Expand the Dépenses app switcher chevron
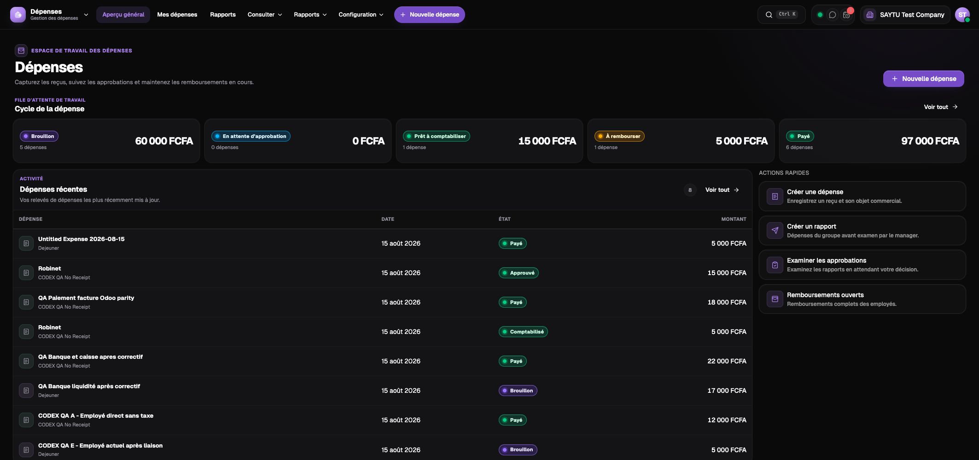Image resolution: width=979 pixels, height=460 pixels. [86, 15]
